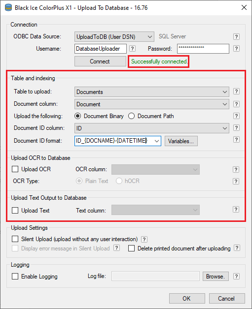Open the Table to upload dropdown
The height and width of the screenshot is (309, 252).
[152, 92]
